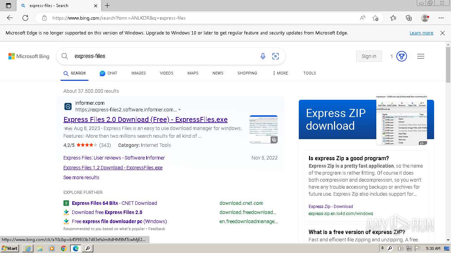Open the TOOLS search options
451x253 pixels.
[309, 73]
